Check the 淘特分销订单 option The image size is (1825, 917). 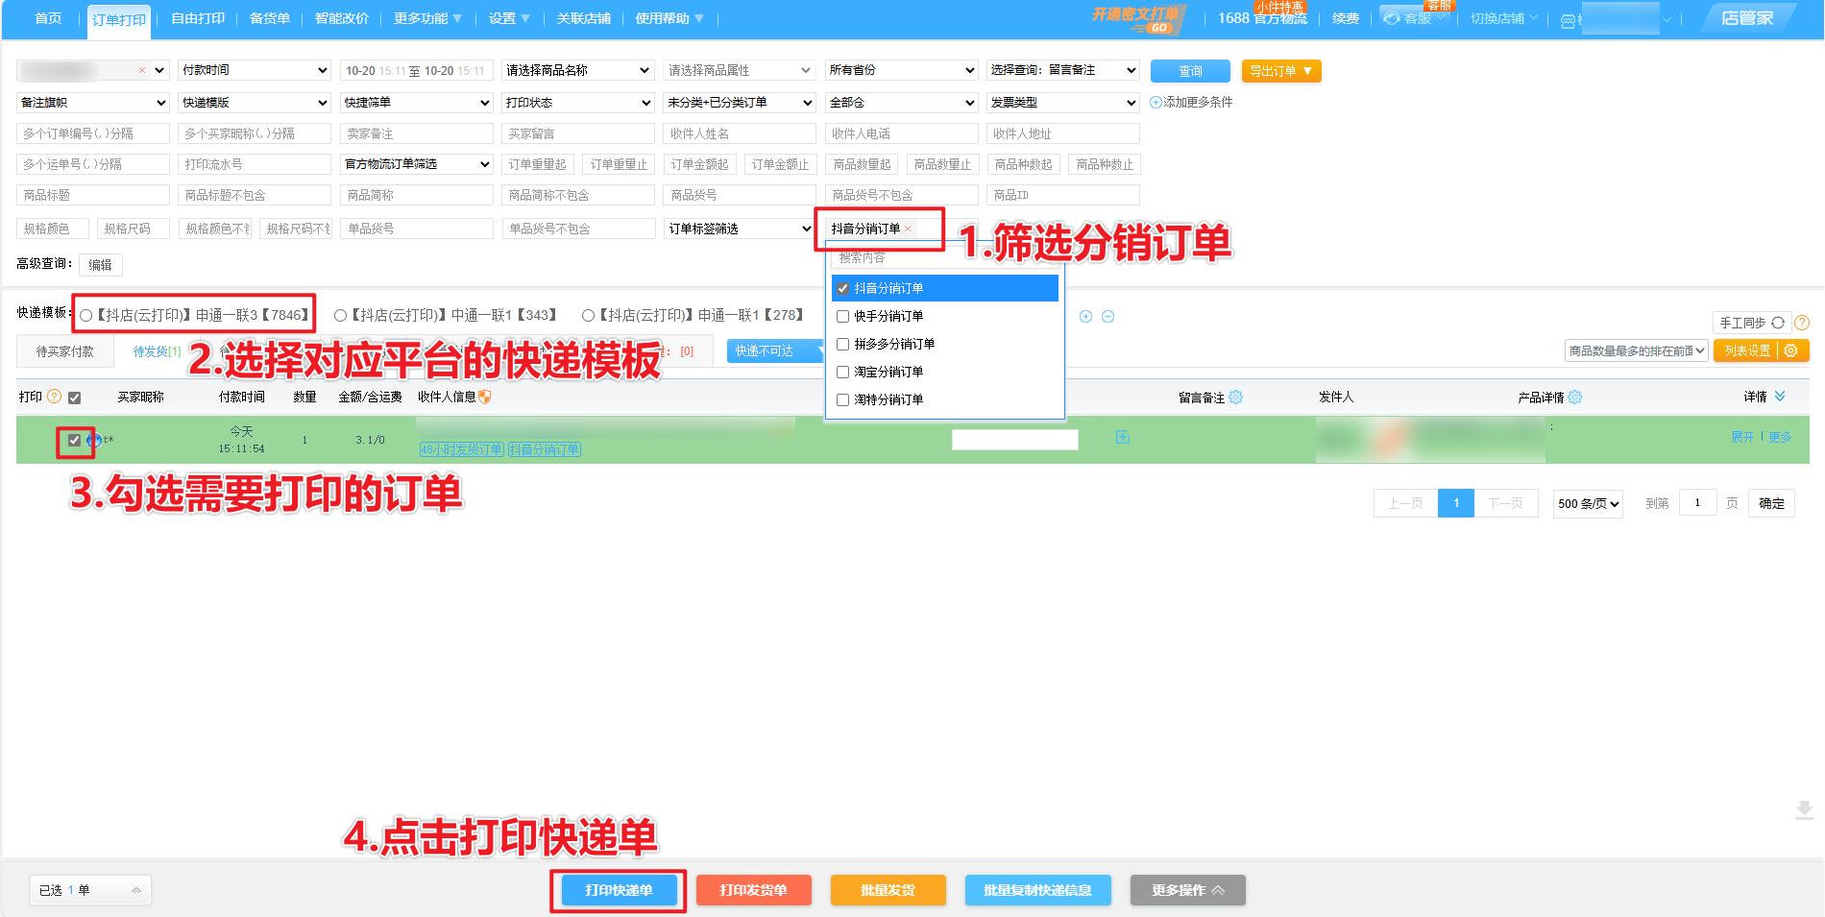pyautogui.click(x=842, y=399)
